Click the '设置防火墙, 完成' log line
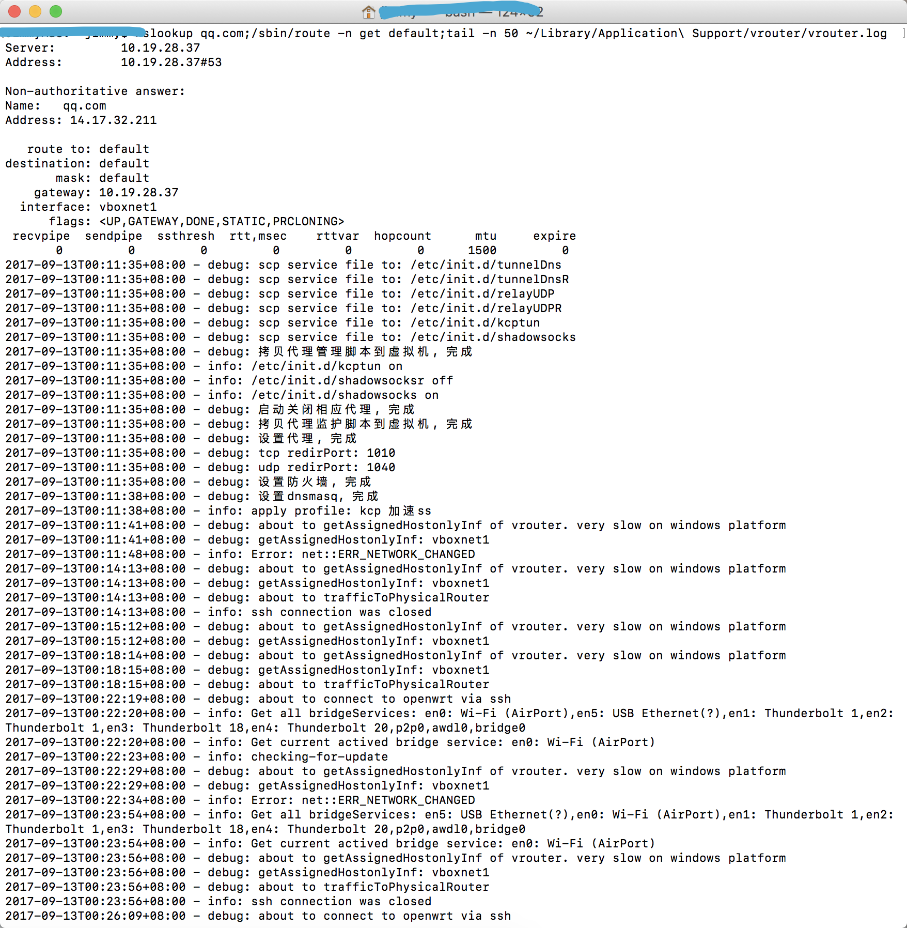This screenshot has width=907, height=928. (188, 482)
